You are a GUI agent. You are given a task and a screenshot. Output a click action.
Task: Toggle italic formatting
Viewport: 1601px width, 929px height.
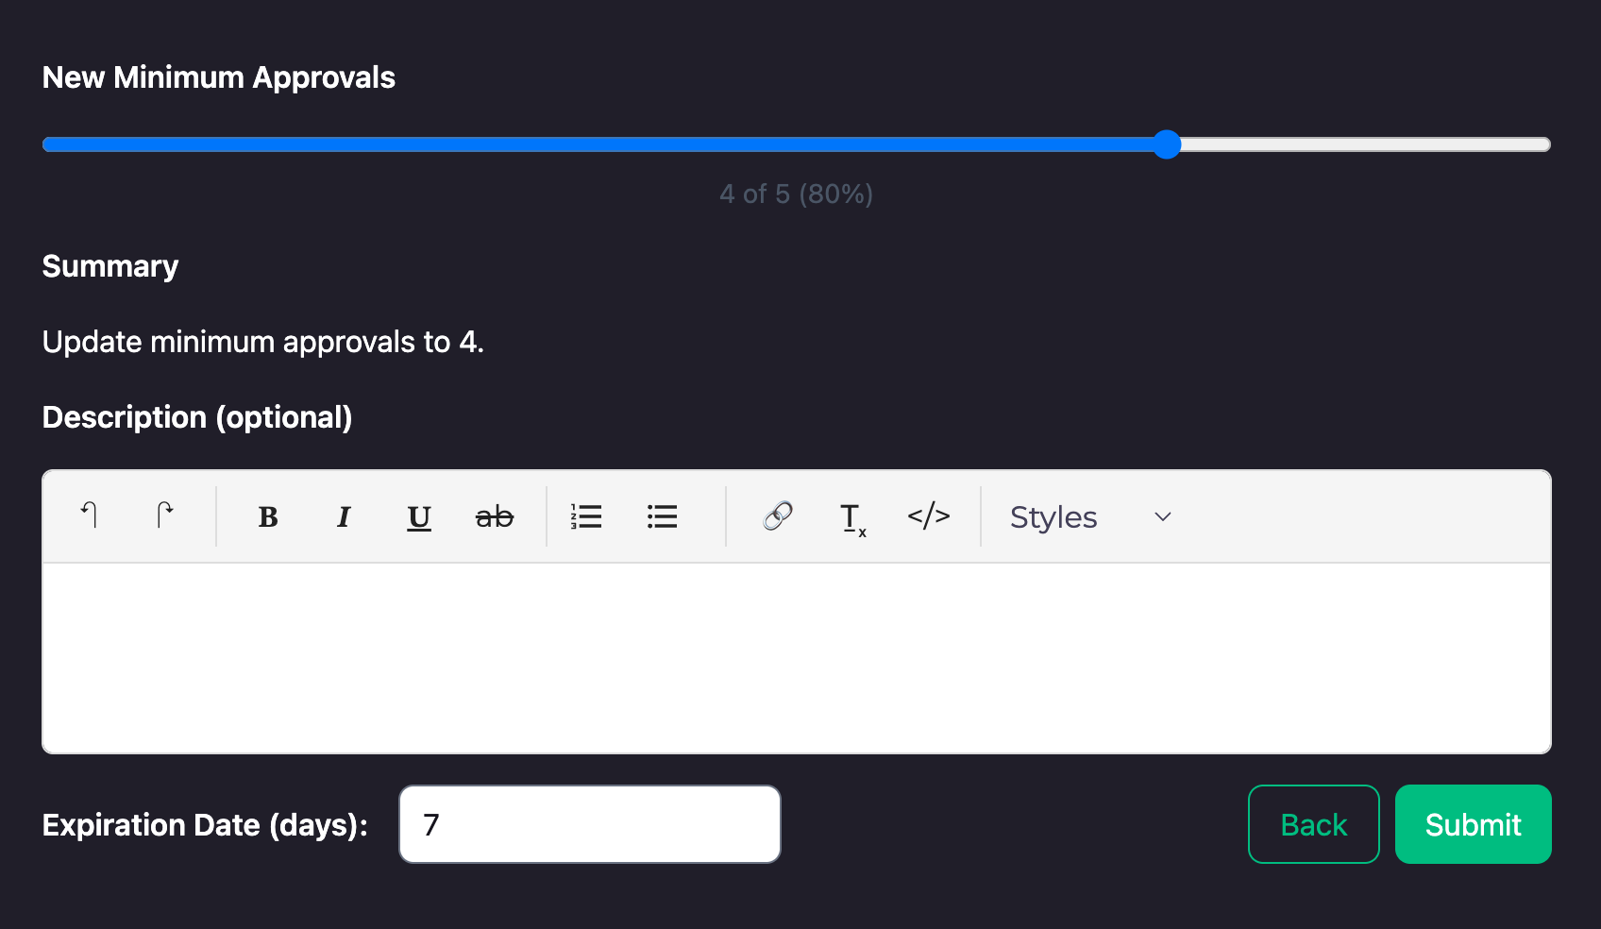coord(344,516)
